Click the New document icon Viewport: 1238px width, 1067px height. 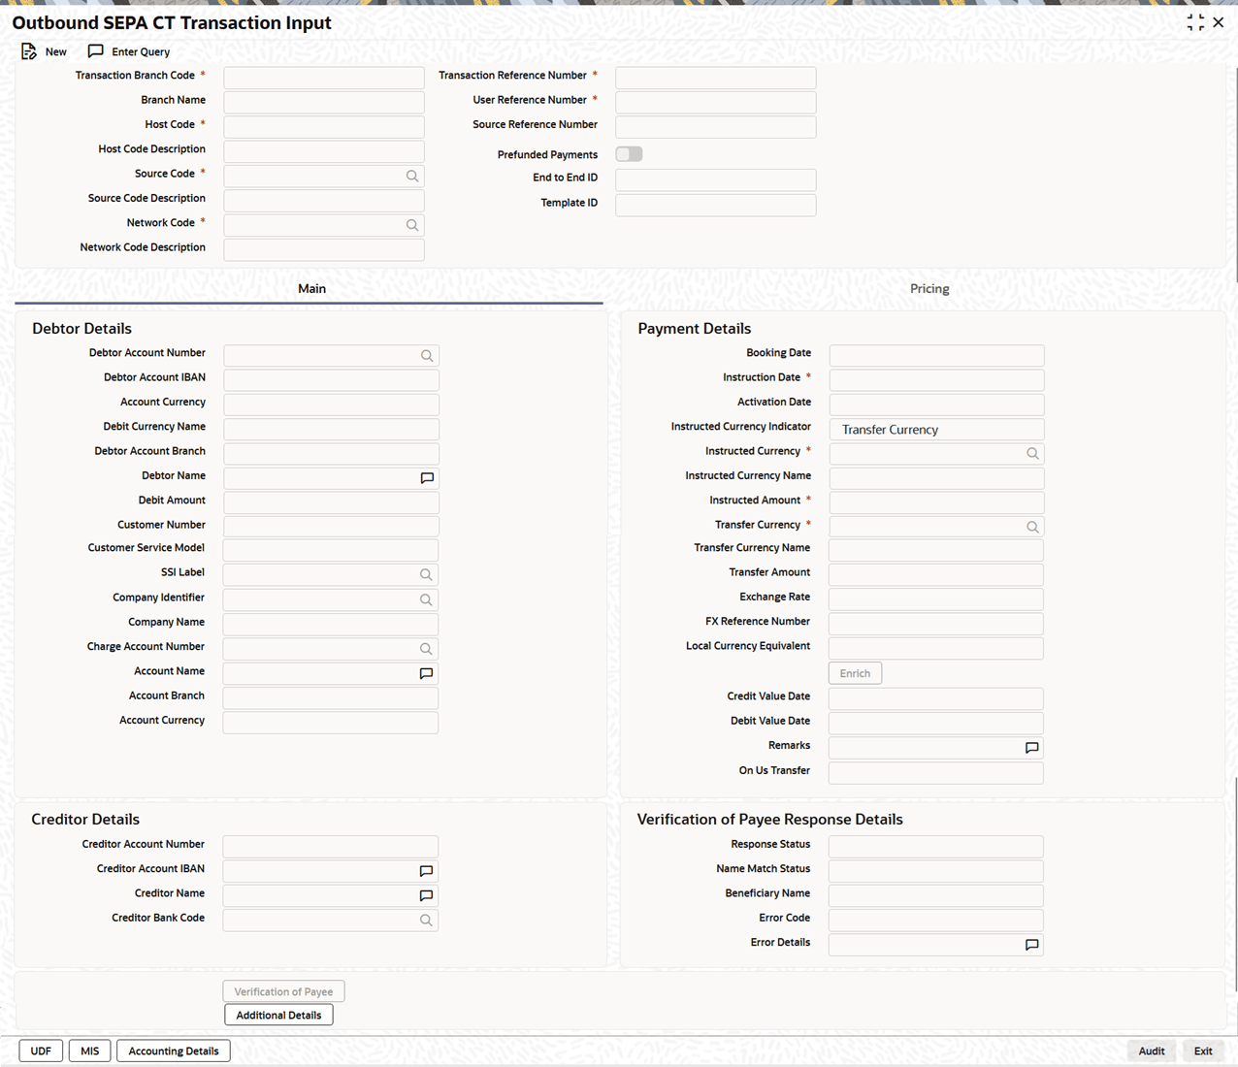(x=29, y=51)
